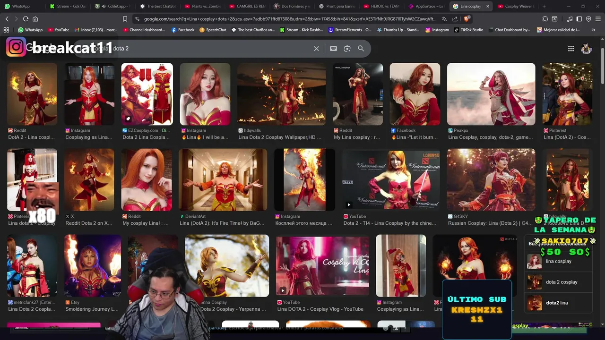605x340 pixels.
Task: Open the DeviantArt It's Fire Time image
Action: [223, 179]
